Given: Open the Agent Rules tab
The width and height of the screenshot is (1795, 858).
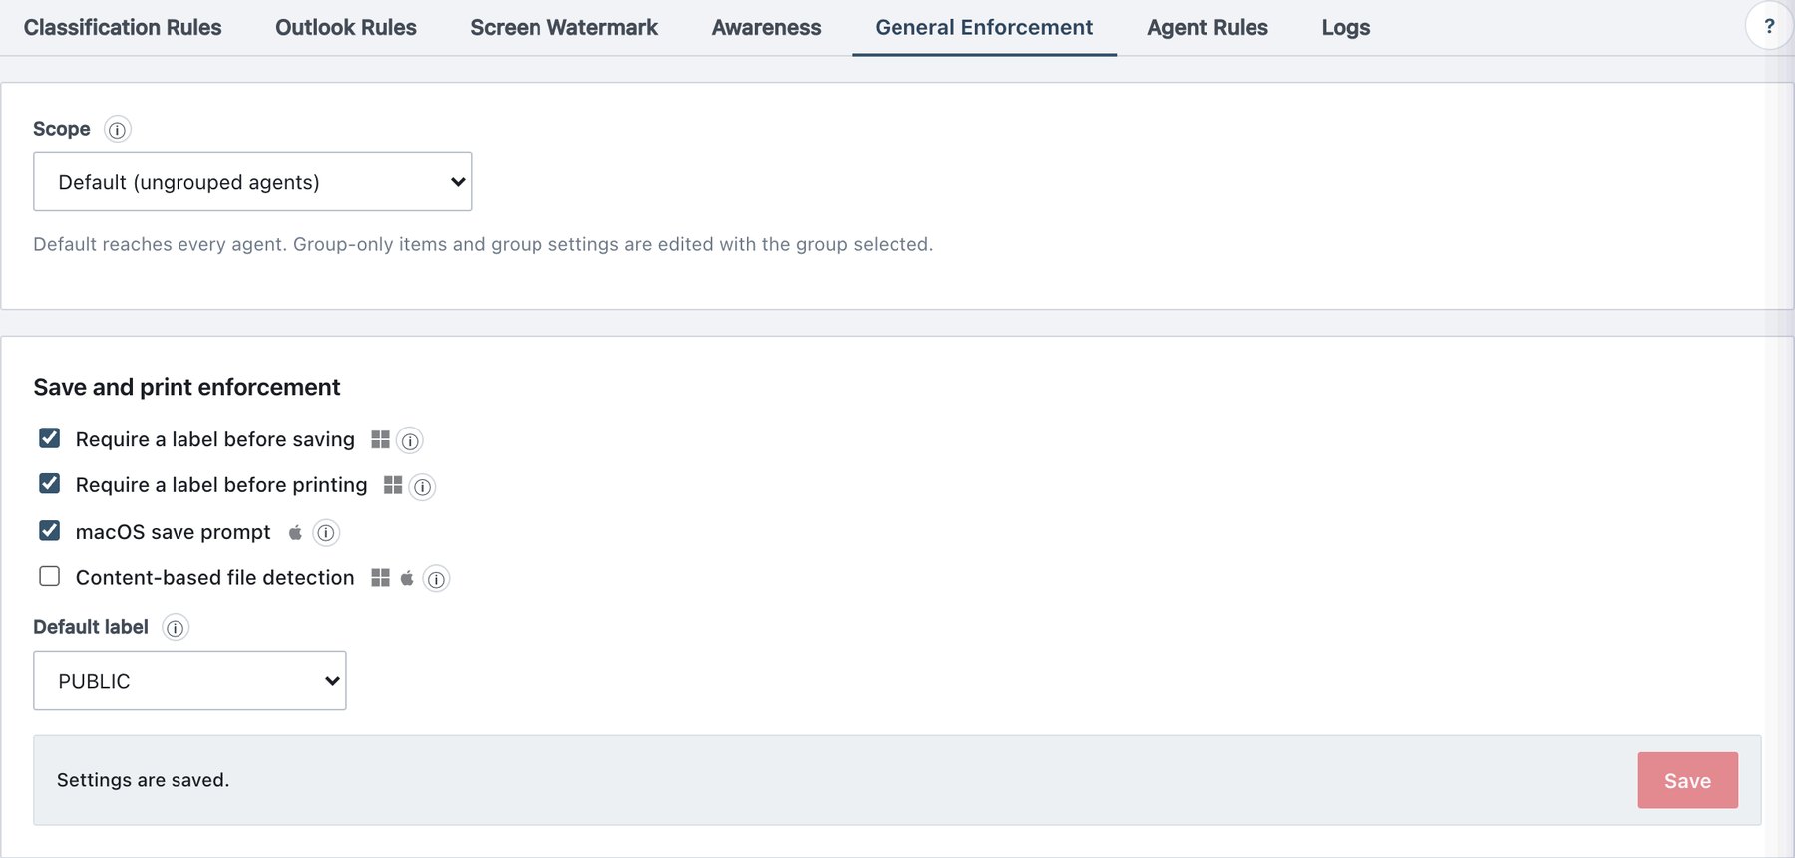Looking at the screenshot, I should pyautogui.click(x=1208, y=28).
